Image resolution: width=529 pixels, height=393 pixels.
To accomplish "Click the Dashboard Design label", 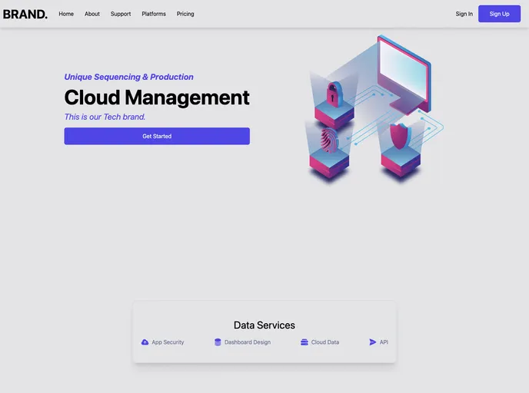I will 248,342.
